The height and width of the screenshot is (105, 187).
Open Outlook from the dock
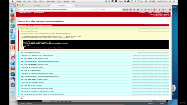click(x=13, y=31)
